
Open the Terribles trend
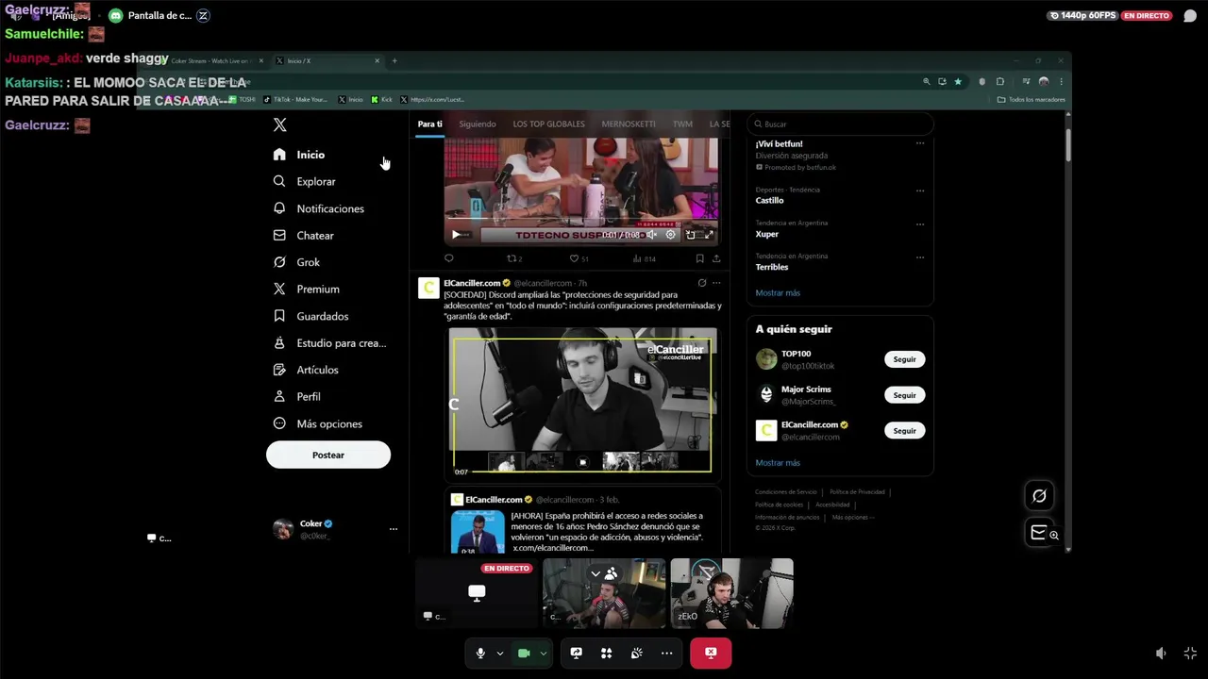click(772, 267)
